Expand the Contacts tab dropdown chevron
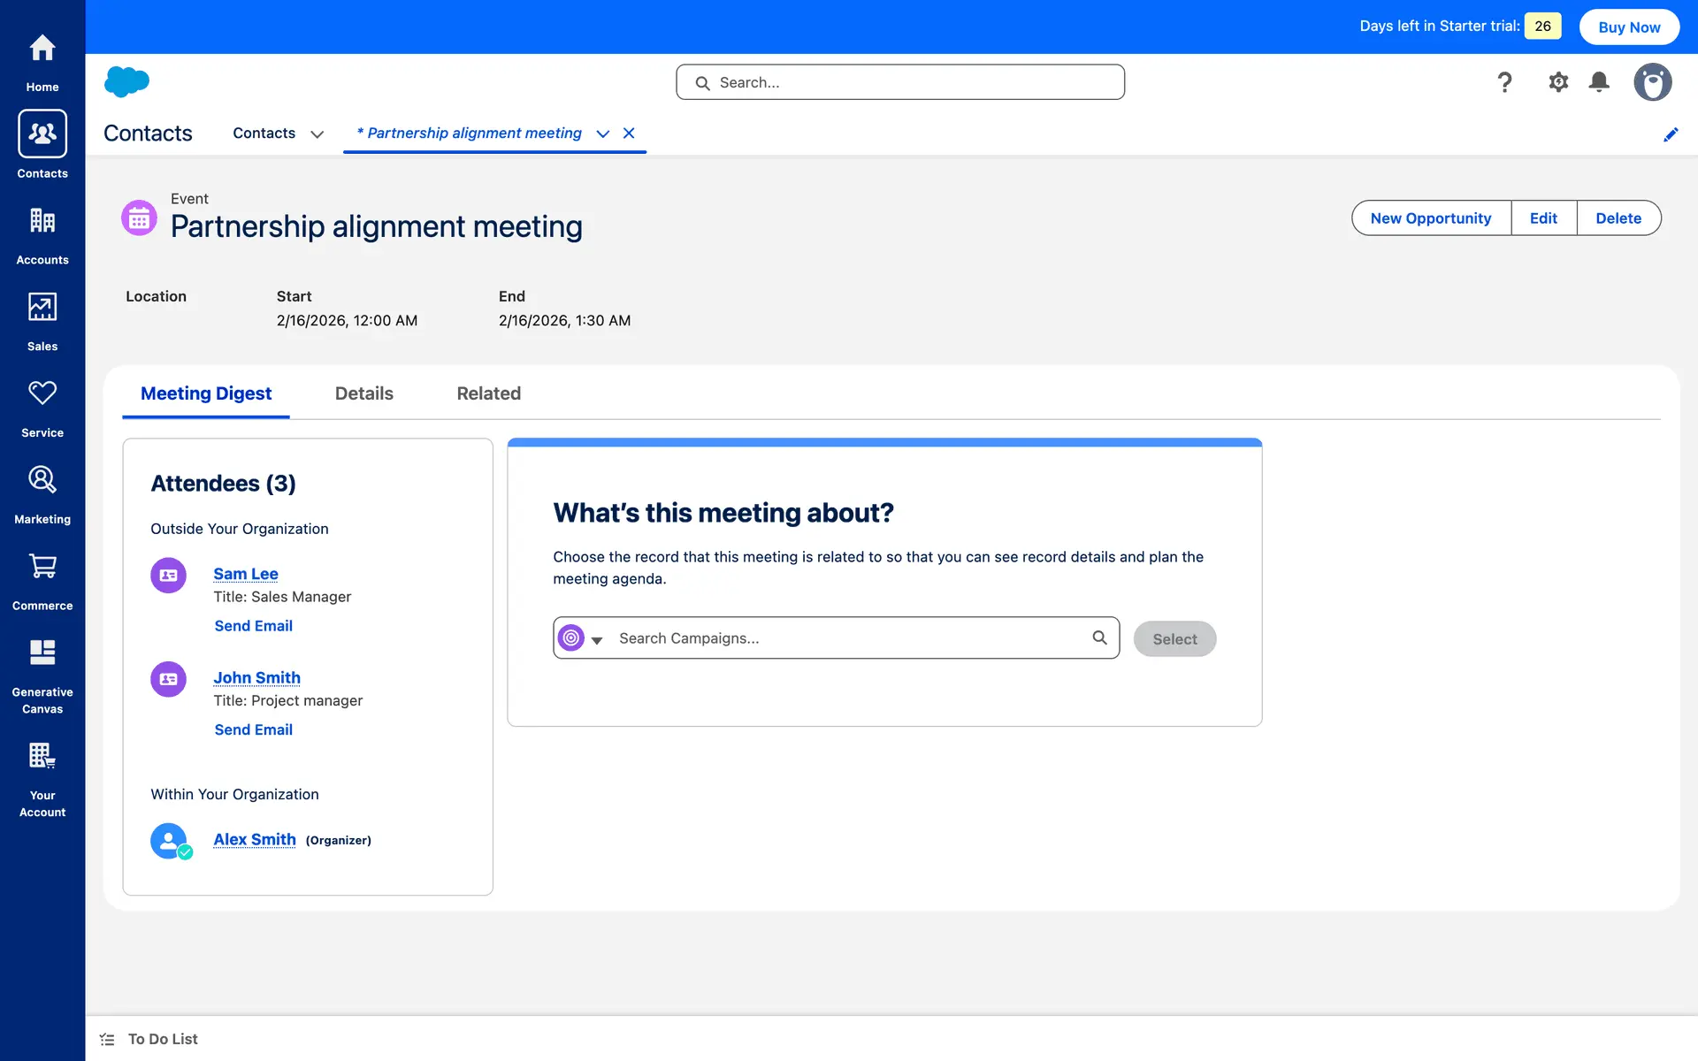Screen dimensions: 1698x1061 [x=317, y=134]
